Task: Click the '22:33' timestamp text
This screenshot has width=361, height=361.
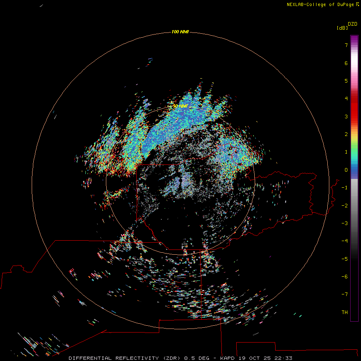Action: (284, 358)
